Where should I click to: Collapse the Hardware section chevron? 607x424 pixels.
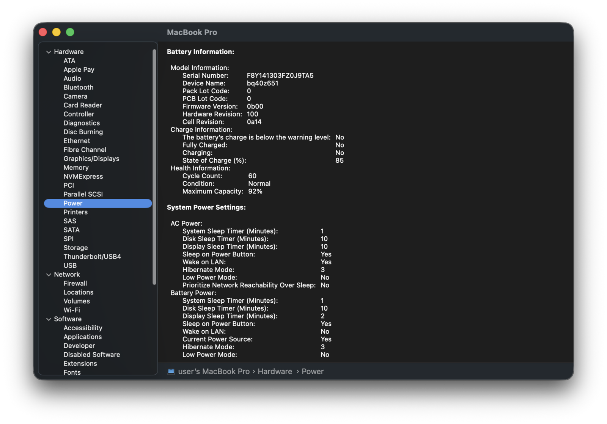coord(49,52)
